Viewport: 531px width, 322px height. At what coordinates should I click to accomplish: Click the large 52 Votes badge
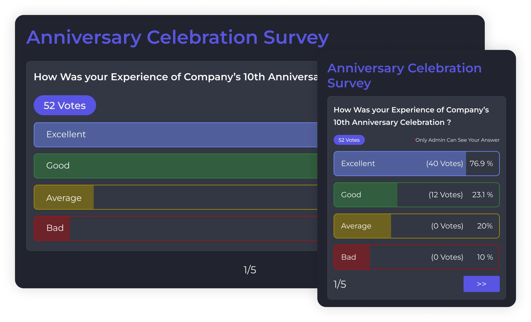tap(65, 105)
